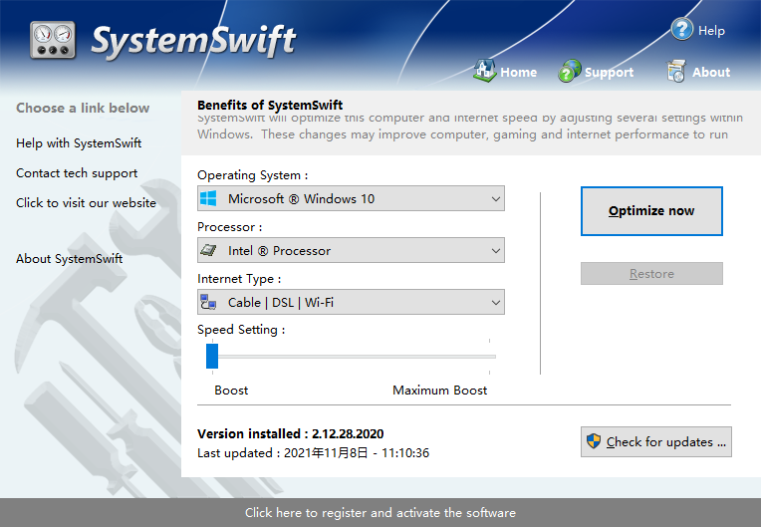The height and width of the screenshot is (527, 761).
Task: Open Help with SystemSwift link
Action: [x=79, y=143]
